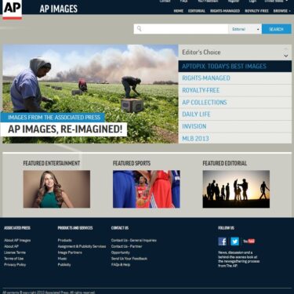Click the blue Search button

277,29
